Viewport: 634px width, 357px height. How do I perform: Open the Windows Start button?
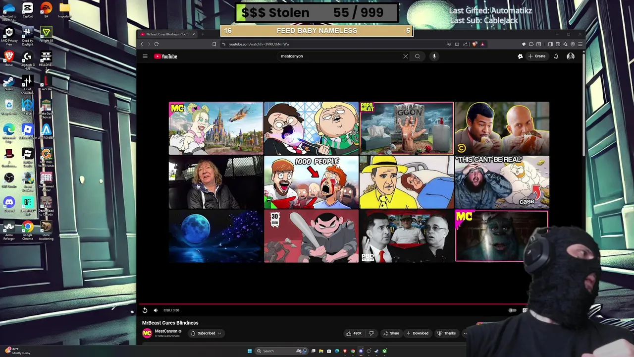pos(250,351)
